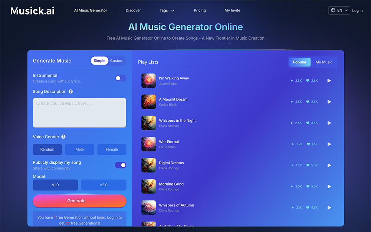
Task: Open the EN language dropdown
Action: (x=339, y=10)
